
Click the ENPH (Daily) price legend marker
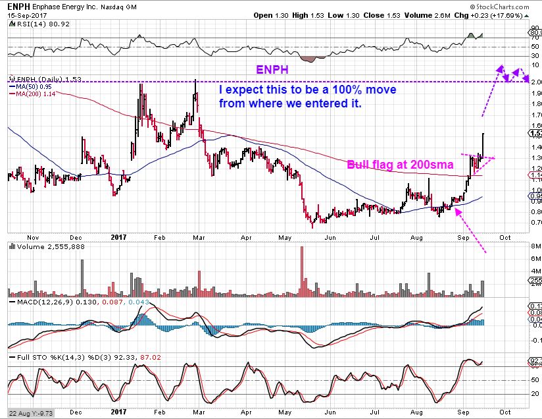(x=12, y=78)
